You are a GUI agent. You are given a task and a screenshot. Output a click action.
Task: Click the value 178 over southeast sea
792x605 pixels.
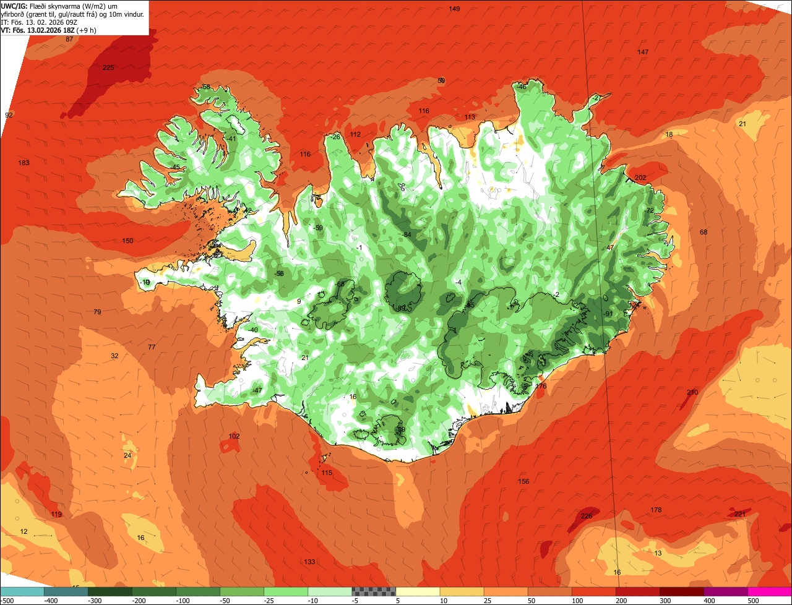656,510
